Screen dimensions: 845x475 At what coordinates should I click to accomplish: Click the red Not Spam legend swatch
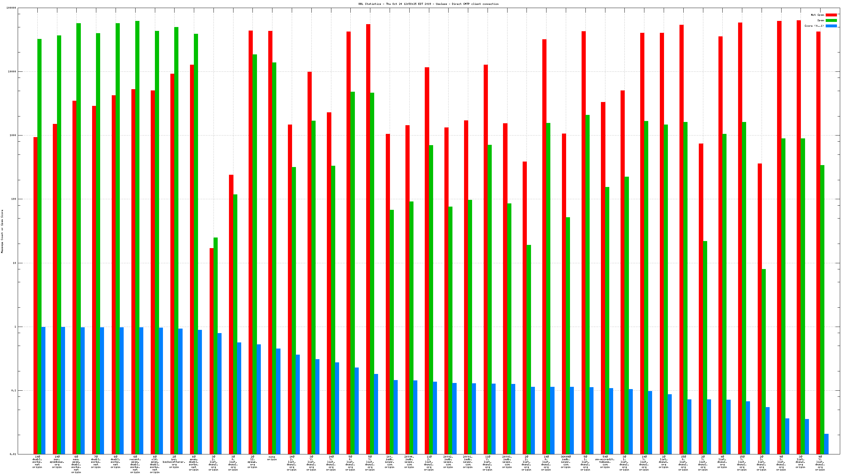[831, 15]
